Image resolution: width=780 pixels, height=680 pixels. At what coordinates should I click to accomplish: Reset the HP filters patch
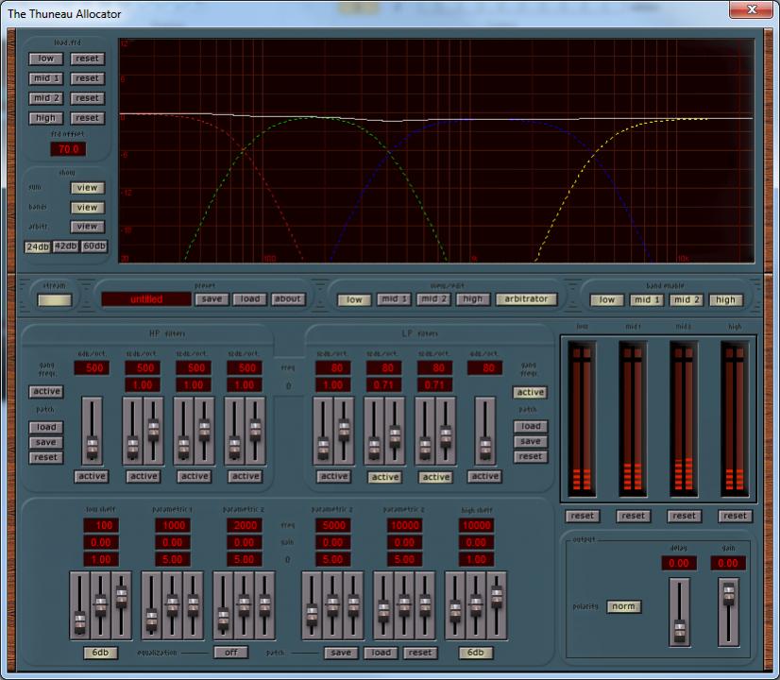point(46,458)
